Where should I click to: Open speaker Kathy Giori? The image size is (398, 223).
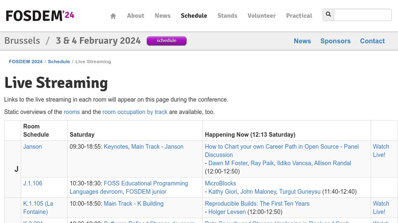coord(223,192)
